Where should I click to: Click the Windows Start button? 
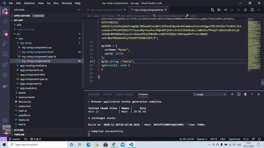click(x=4, y=144)
